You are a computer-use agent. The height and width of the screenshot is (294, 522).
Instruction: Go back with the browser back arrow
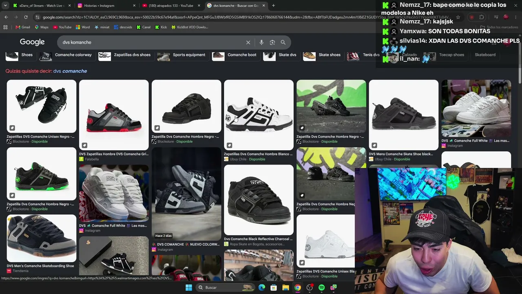[6, 17]
